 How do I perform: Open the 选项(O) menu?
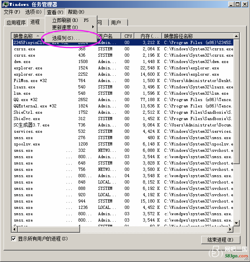click(x=33, y=12)
